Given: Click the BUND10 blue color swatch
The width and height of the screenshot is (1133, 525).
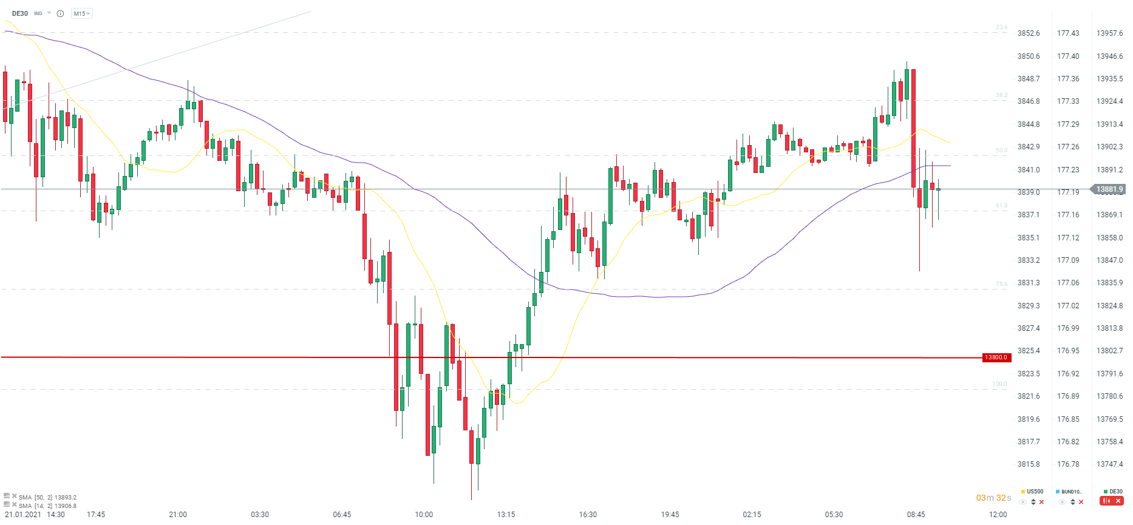Looking at the screenshot, I should [1058, 492].
